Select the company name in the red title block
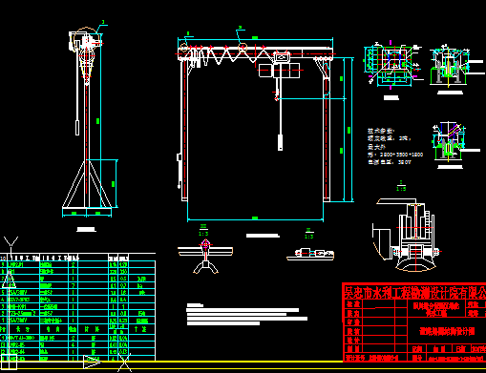The image size is (486, 373). [x=415, y=292]
